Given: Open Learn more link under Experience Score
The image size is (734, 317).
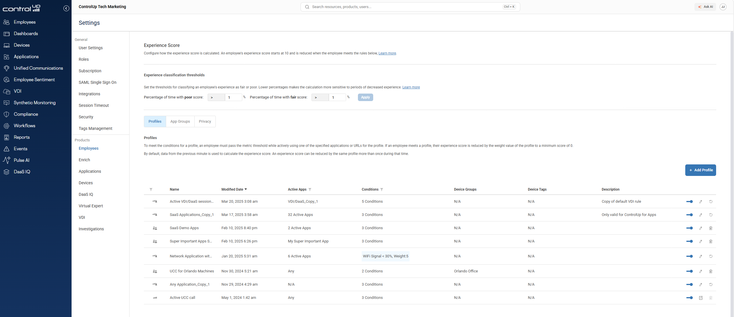Looking at the screenshot, I should tap(387, 53).
